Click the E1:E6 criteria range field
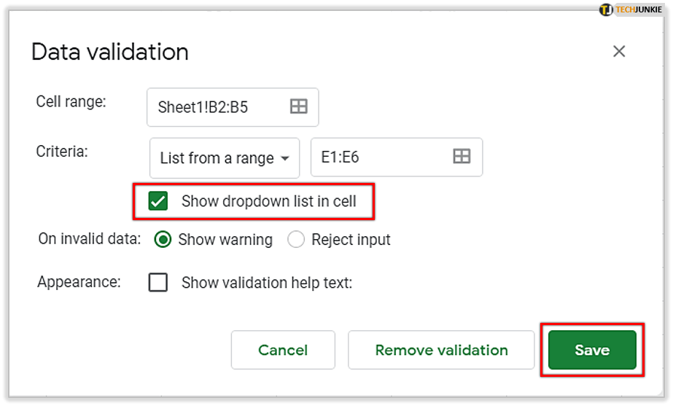 [x=379, y=157]
